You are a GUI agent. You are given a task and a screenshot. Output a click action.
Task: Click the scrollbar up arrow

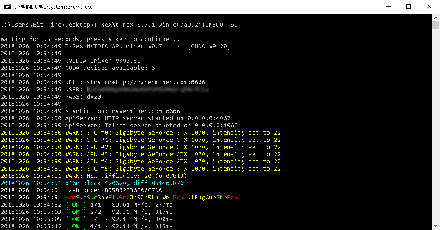point(436,17)
